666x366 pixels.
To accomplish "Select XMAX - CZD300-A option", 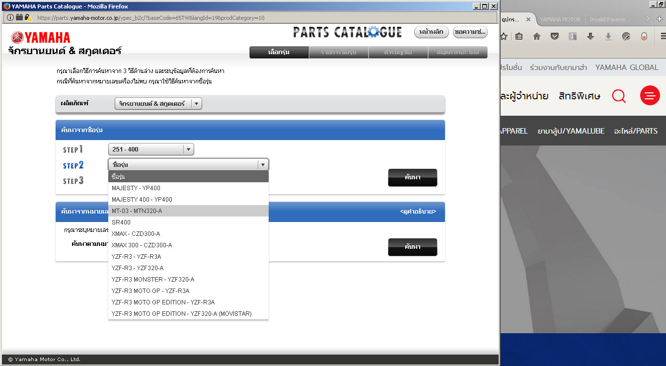I will [x=188, y=234].
